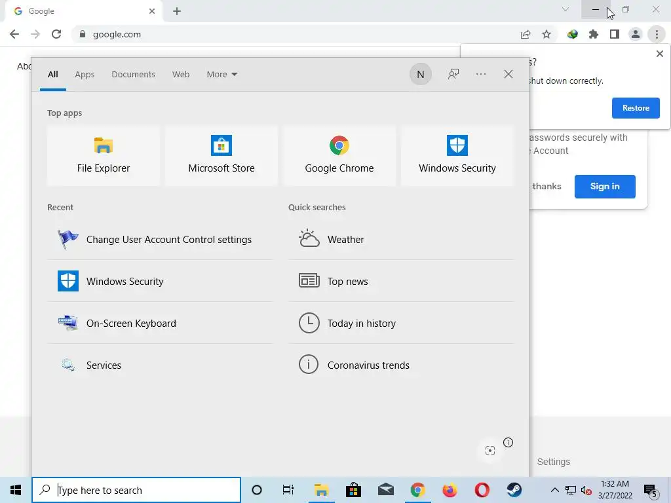Viewport: 671px width, 503px height.
Task: Open Chrome profile icon
Action: tap(636, 34)
